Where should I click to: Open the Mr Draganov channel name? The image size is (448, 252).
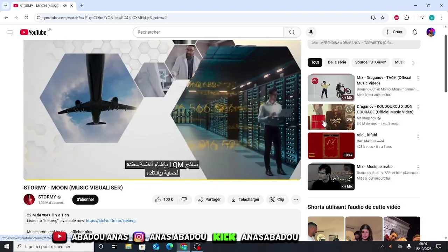pos(366,118)
